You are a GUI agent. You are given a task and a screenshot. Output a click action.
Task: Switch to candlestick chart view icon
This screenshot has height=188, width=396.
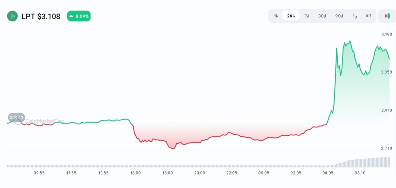point(387,16)
